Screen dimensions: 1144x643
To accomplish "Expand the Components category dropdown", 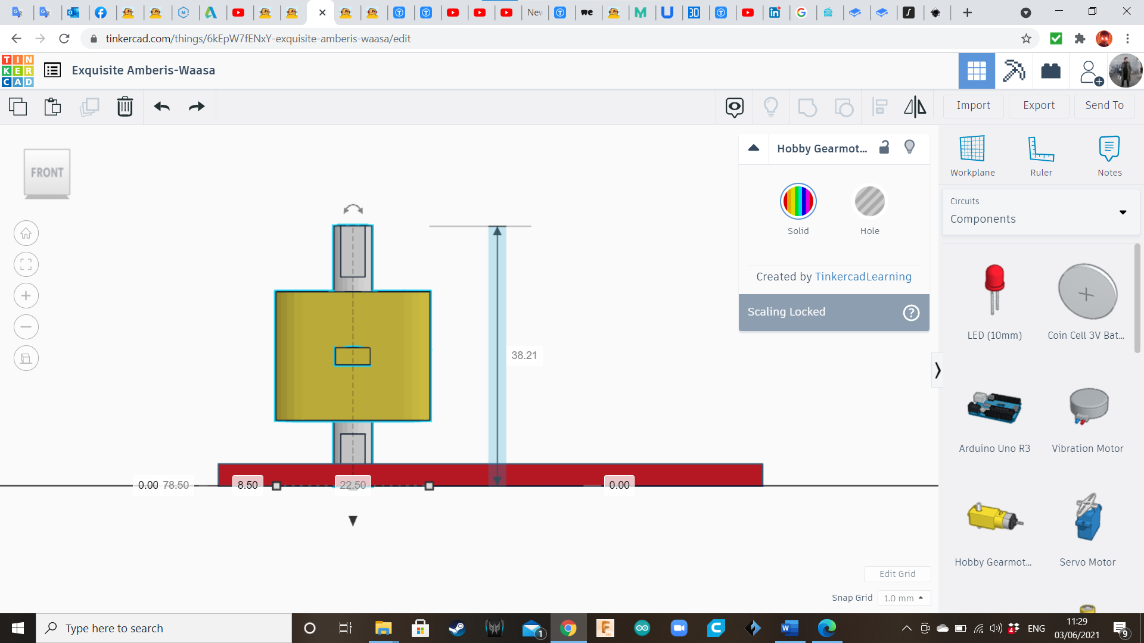I will 1124,212.
